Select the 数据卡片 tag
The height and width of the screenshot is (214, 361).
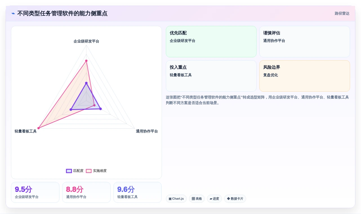click(235, 199)
